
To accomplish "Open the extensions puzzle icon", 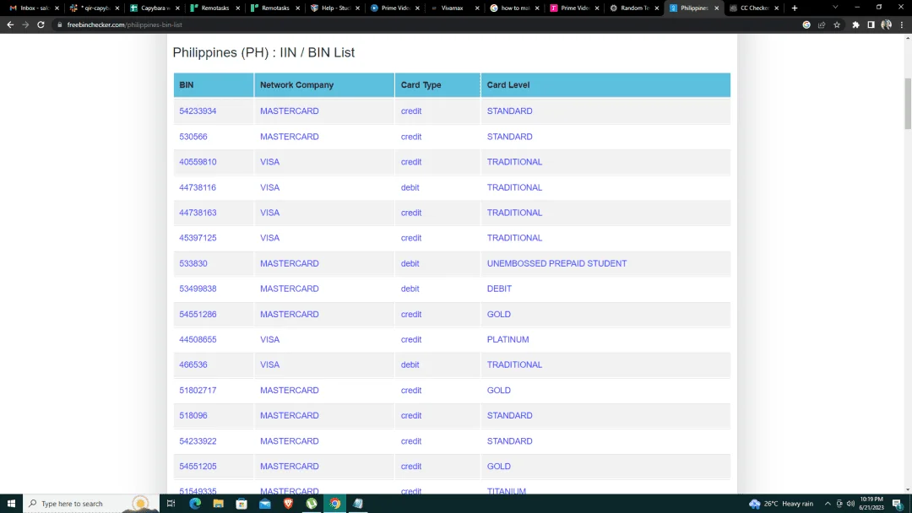I will click(x=855, y=25).
